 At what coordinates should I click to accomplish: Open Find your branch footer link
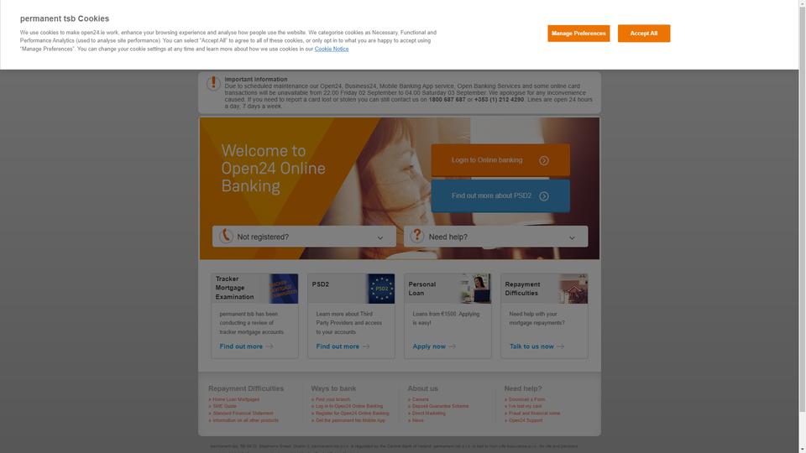(332, 399)
